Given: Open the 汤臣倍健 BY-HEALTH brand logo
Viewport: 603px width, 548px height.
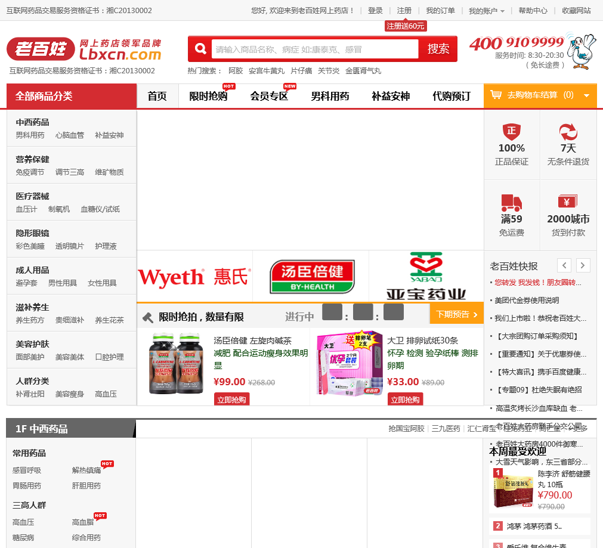Looking at the screenshot, I should point(312,277).
